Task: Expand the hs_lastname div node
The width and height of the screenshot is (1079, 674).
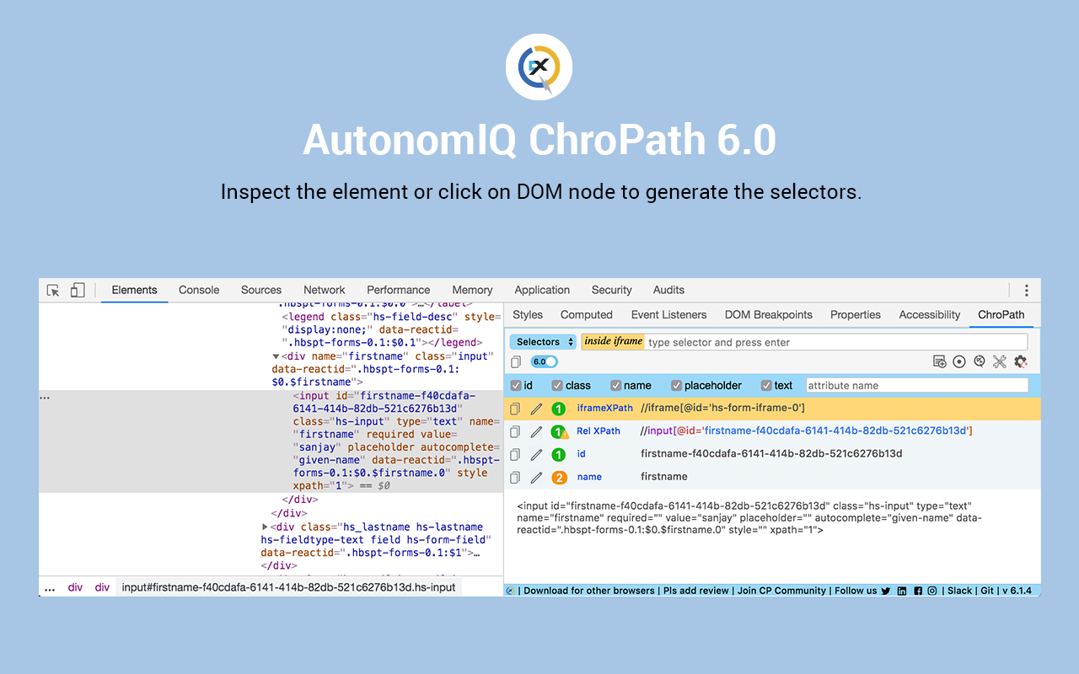Action: click(265, 527)
